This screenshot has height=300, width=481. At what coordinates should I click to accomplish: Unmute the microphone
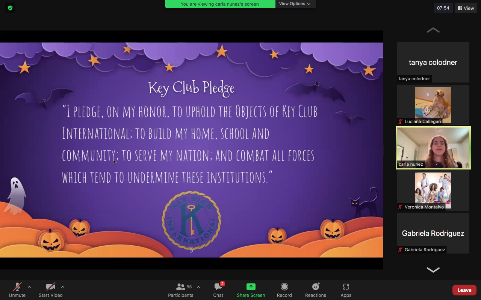pos(17,290)
